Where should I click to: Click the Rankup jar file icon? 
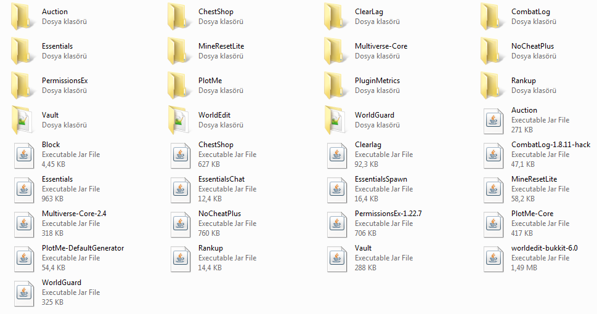tap(181, 259)
